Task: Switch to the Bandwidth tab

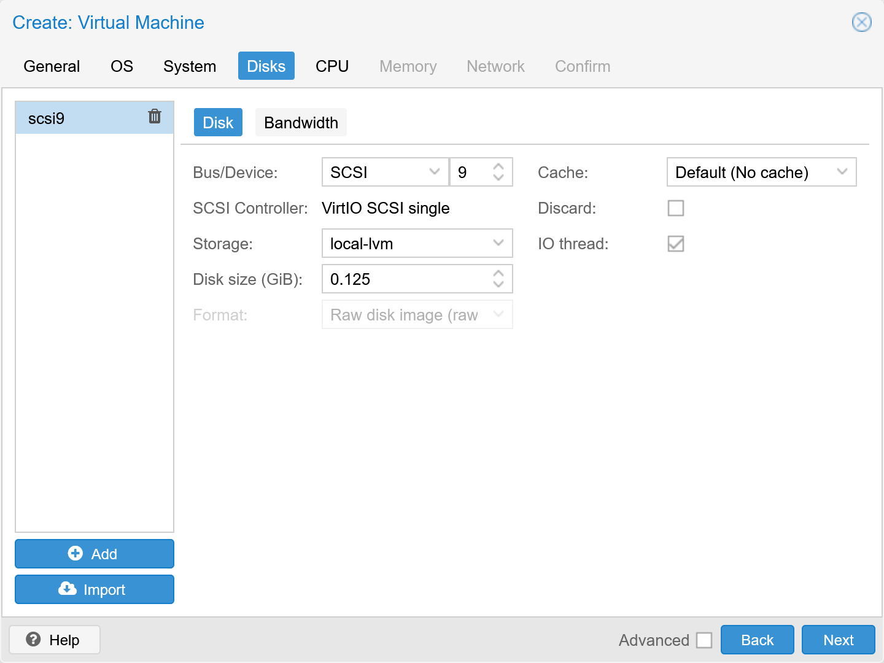Action: [x=301, y=122]
